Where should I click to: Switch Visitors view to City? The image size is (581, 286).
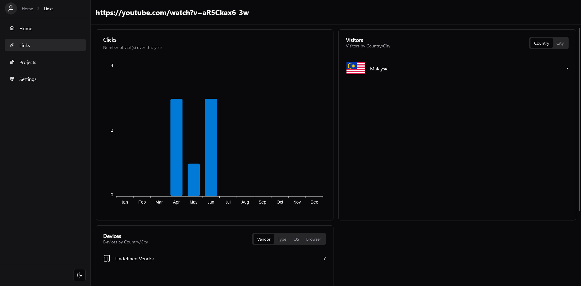(560, 43)
